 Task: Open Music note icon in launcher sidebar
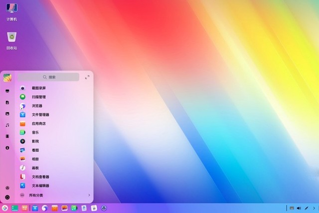click(x=7, y=125)
